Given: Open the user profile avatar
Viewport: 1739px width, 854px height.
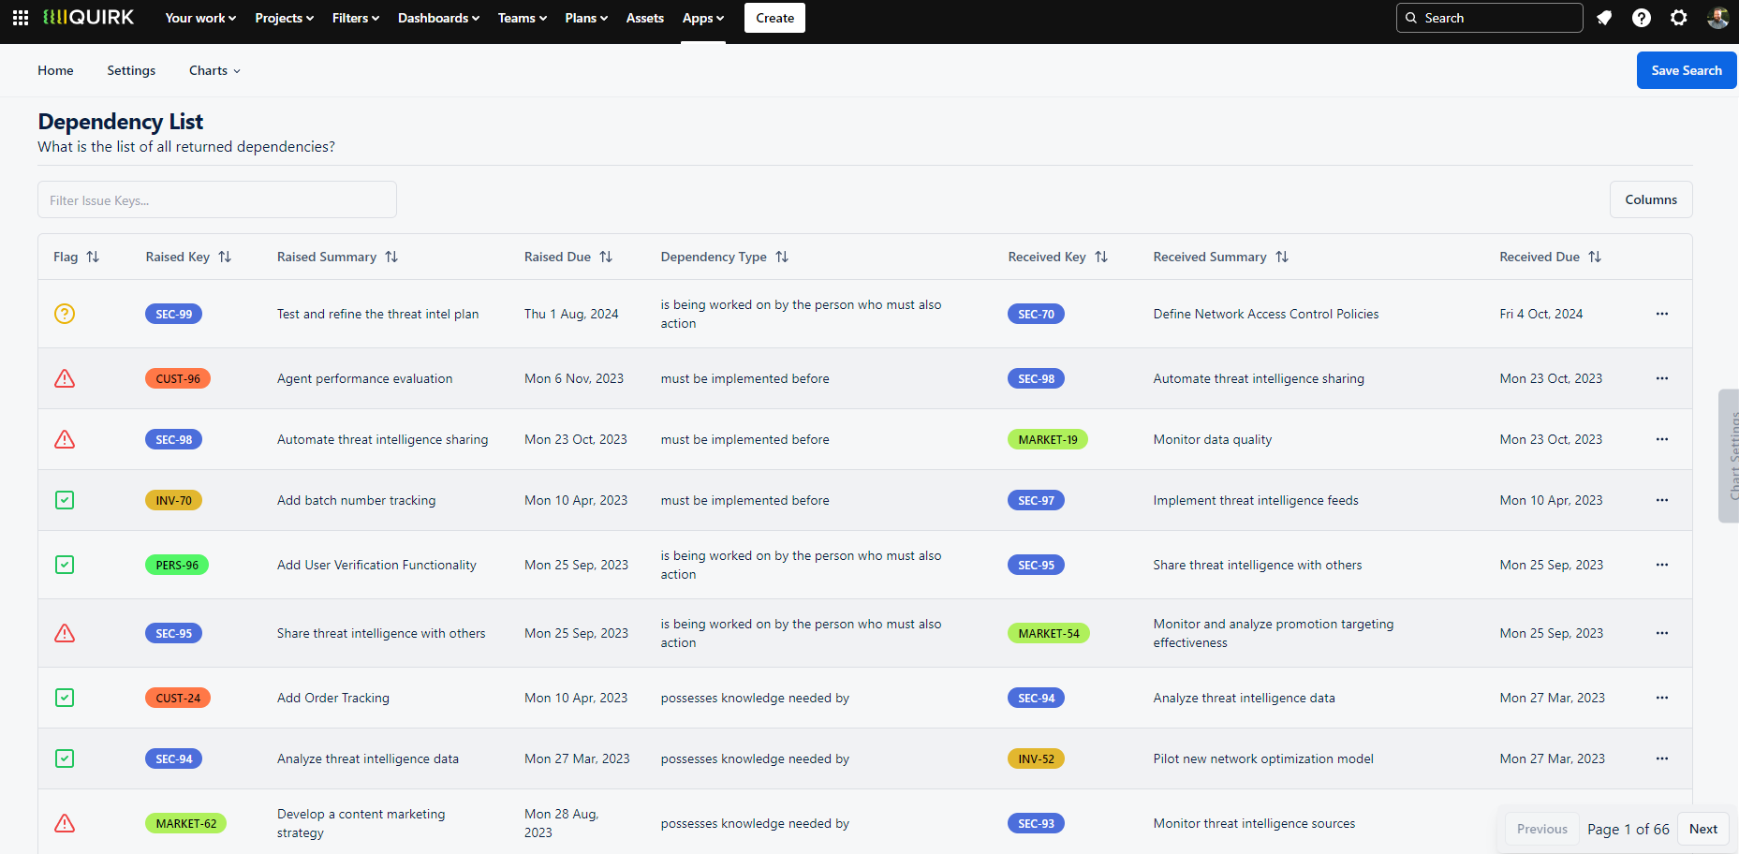Looking at the screenshot, I should point(1717,18).
